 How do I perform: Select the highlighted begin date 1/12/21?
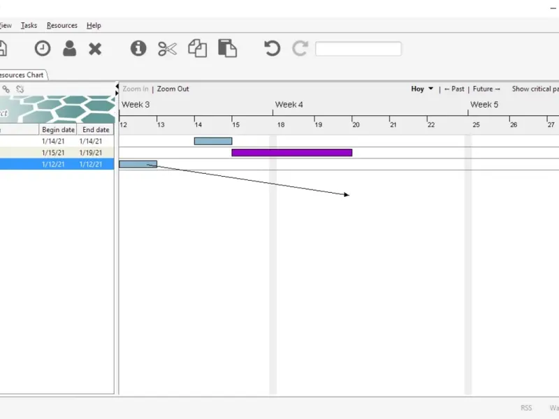pyautogui.click(x=53, y=164)
